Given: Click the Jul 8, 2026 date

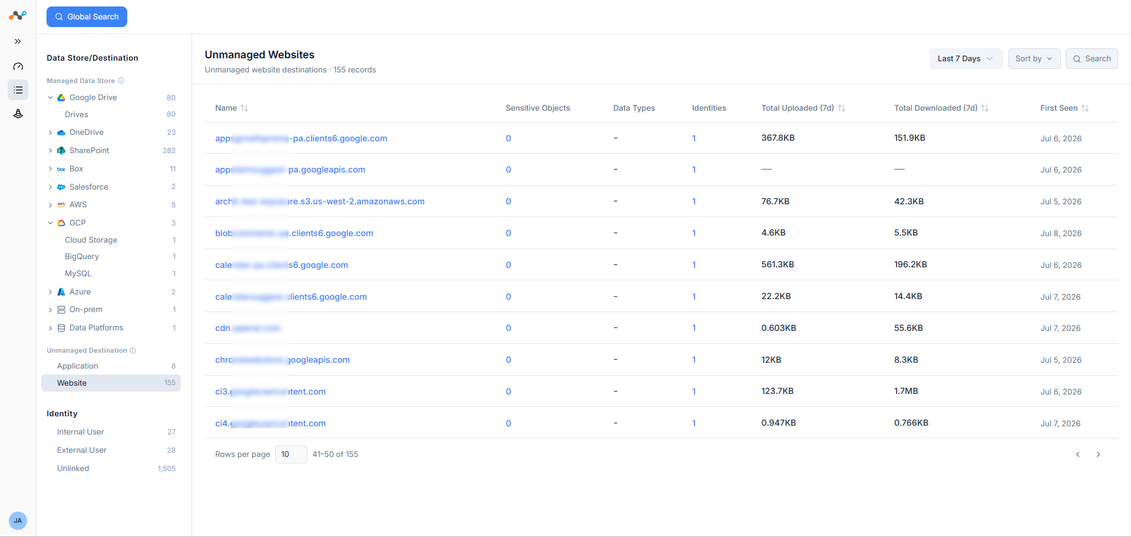Looking at the screenshot, I should (x=1061, y=233).
